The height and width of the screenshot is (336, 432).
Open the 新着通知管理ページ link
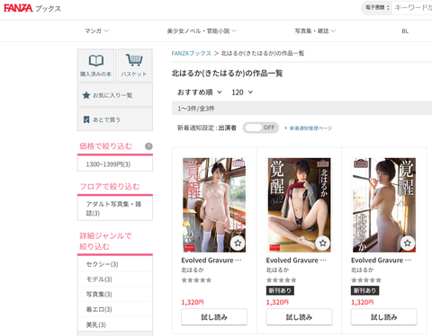coord(310,128)
